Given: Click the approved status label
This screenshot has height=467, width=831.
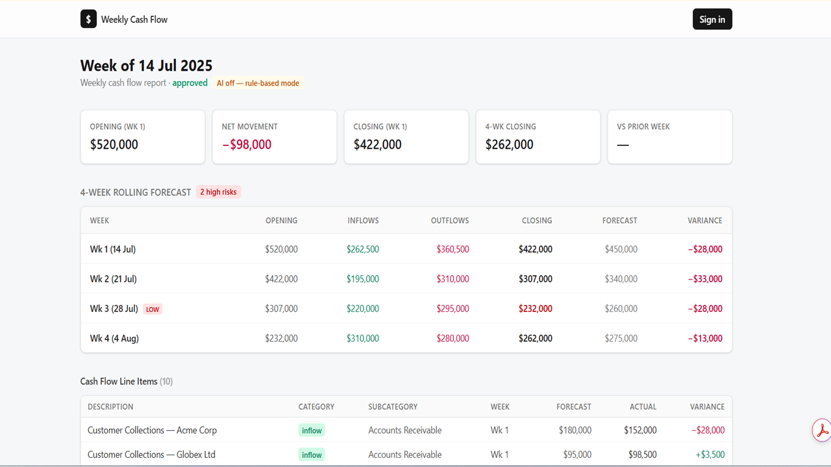Looking at the screenshot, I should (x=190, y=83).
